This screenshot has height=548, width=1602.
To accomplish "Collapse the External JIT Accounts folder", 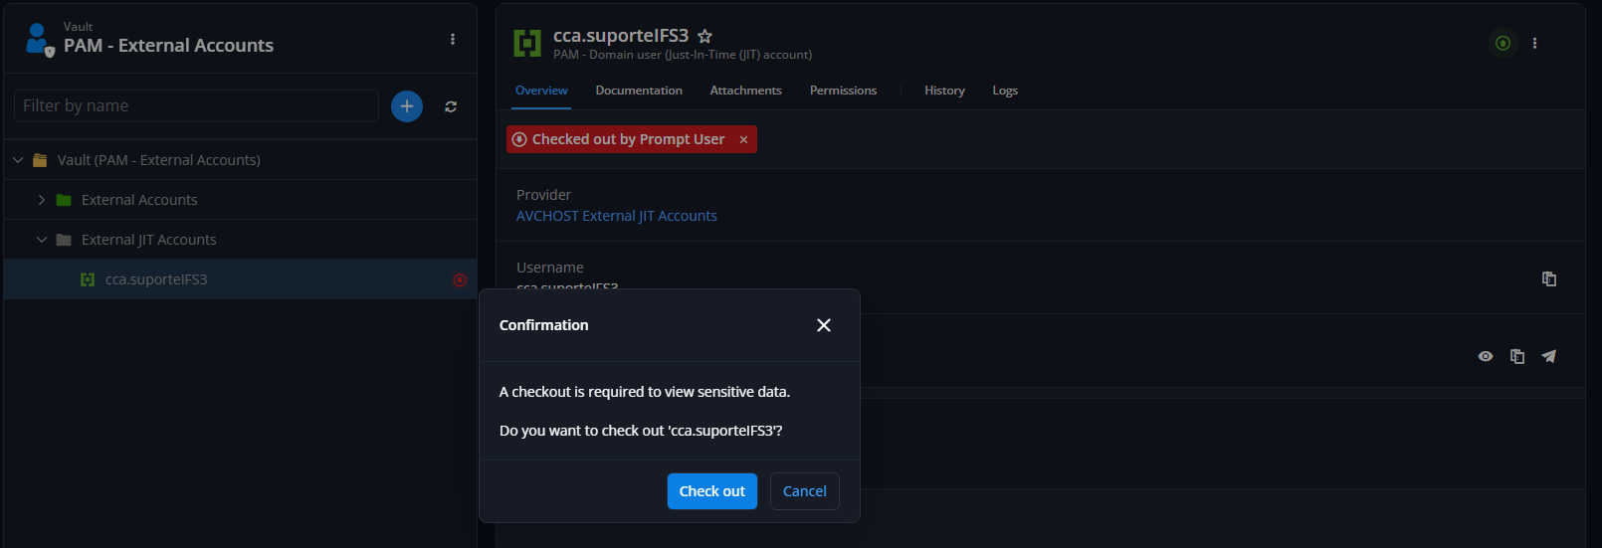I will 42,240.
